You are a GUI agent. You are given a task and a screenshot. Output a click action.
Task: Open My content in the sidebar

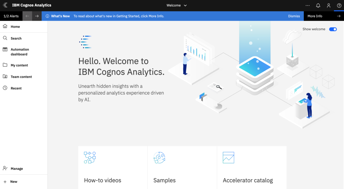(19, 65)
